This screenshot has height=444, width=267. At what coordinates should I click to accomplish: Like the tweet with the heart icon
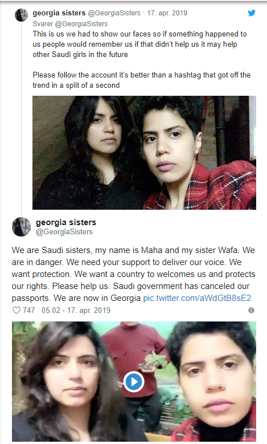point(17,311)
